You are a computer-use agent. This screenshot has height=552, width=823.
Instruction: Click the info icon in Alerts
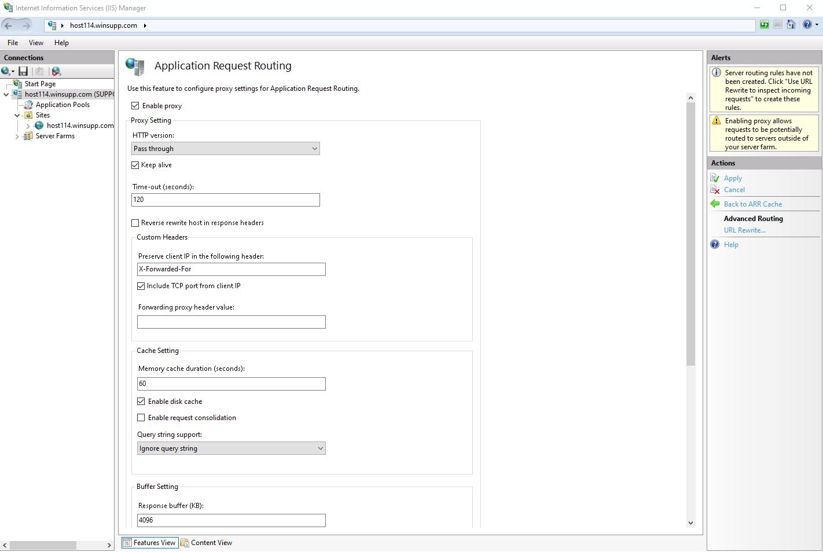[717, 73]
